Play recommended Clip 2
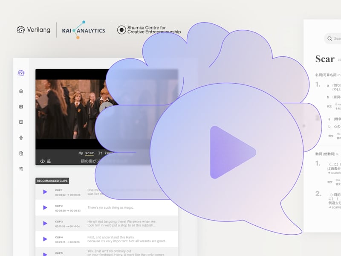The image size is (341, 256). pos(45,207)
